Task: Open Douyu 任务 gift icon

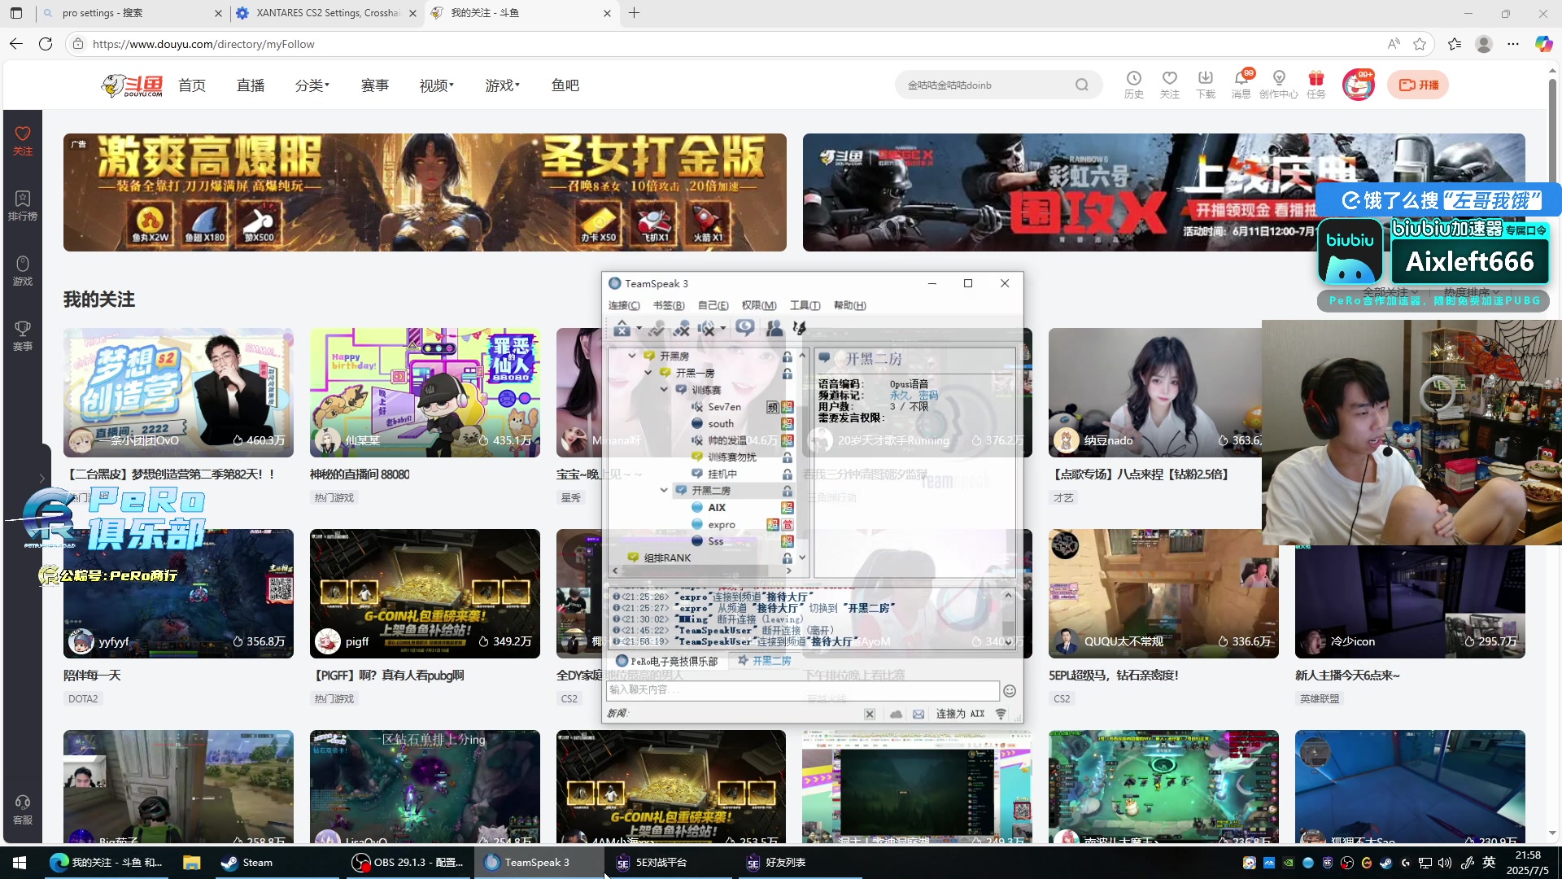Action: [1316, 84]
